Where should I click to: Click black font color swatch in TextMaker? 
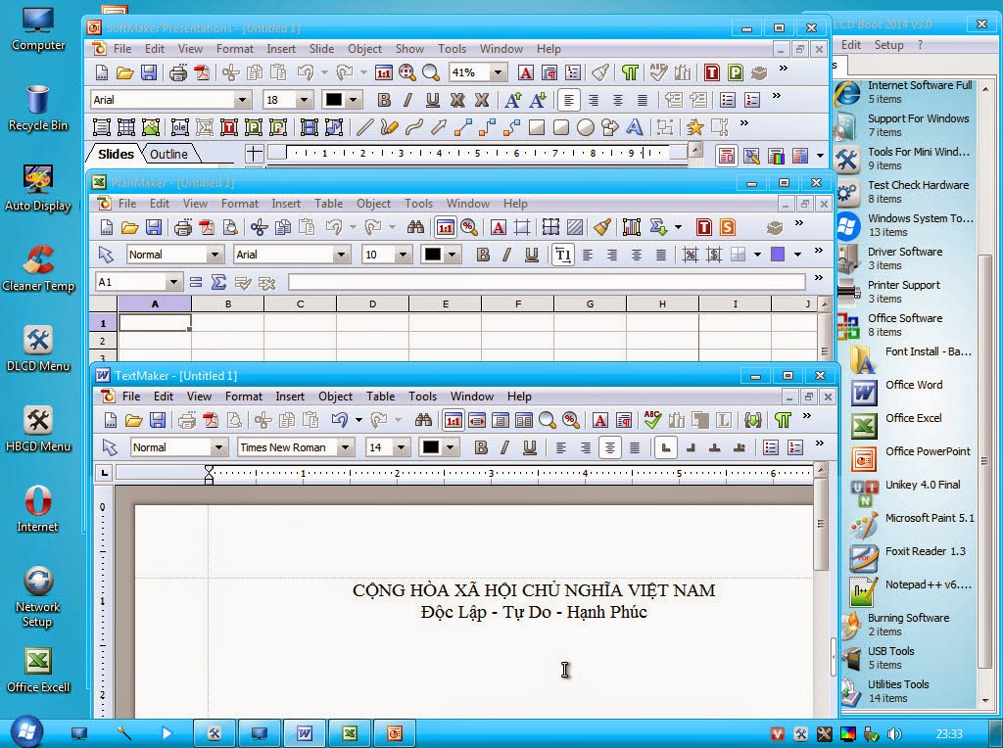431,447
